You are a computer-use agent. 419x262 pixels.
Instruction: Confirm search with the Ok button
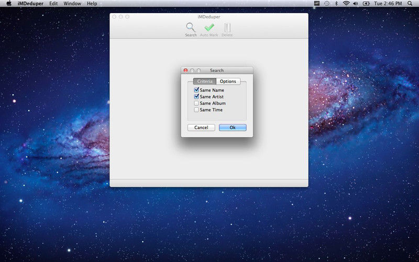point(233,127)
